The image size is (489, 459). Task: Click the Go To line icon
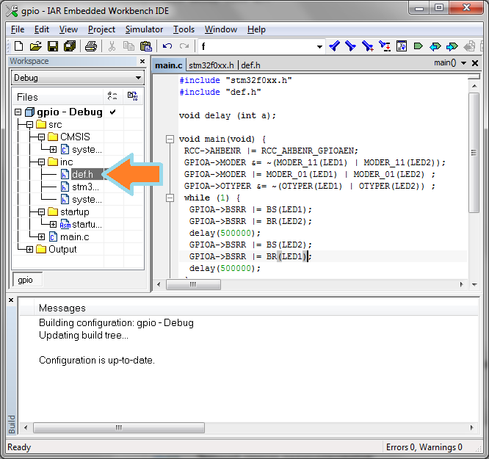[402, 46]
